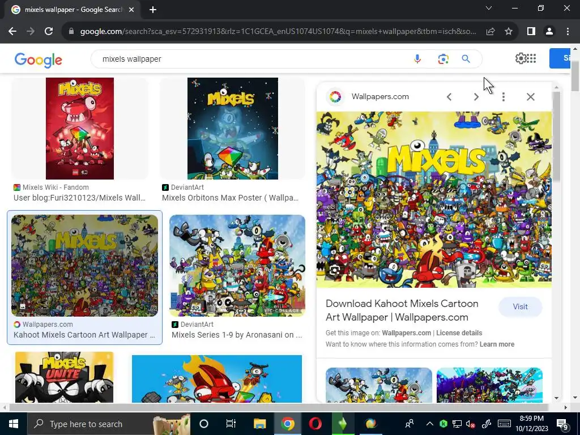The height and width of the screenshot is (435, 580).
Task: Close the image preview panel
Action: [x=530, y=97]
